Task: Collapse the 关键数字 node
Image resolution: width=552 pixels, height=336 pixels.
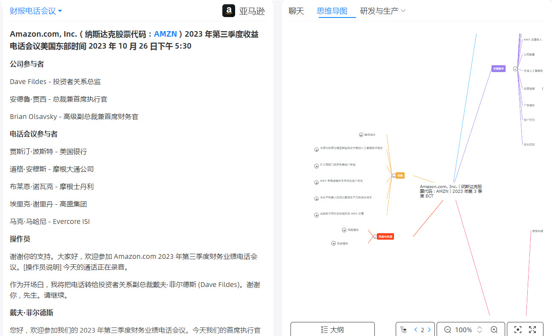Action: [x=515, y=69]
